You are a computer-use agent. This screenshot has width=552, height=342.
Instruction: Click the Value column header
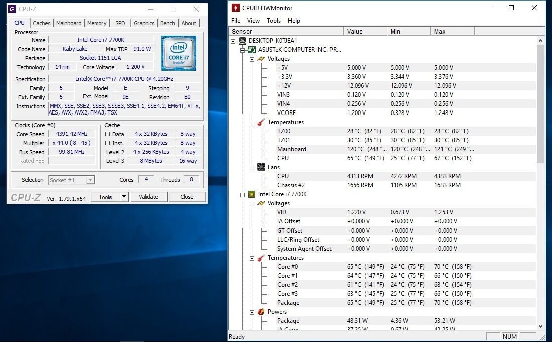point(365,31)
